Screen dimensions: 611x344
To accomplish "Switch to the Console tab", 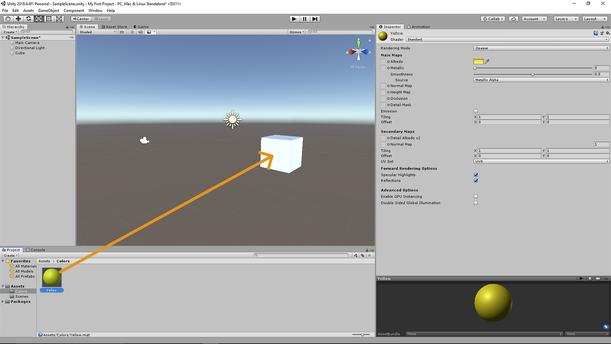I will coord(35,249).
